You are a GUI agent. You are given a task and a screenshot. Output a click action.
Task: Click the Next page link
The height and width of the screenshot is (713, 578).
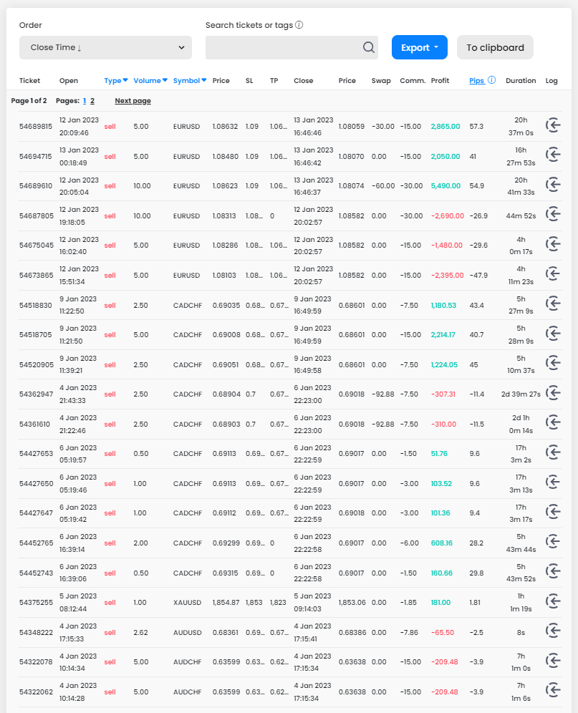(133, 101)
